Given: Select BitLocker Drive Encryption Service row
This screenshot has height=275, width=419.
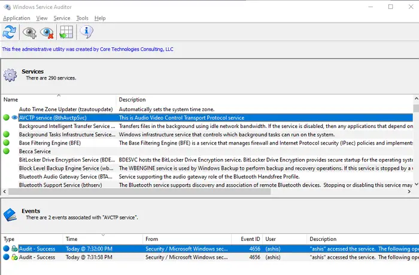Looking at the screenshot, I should click(x=66, y=160).
